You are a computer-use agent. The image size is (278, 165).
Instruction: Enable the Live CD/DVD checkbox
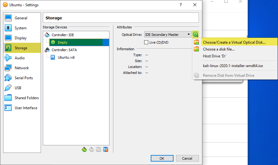tap(146, 42)
